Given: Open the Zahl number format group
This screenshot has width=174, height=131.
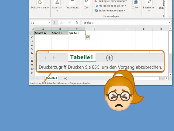Looking at the screenshot, I should pyautogui.click(x=86, y=8).
